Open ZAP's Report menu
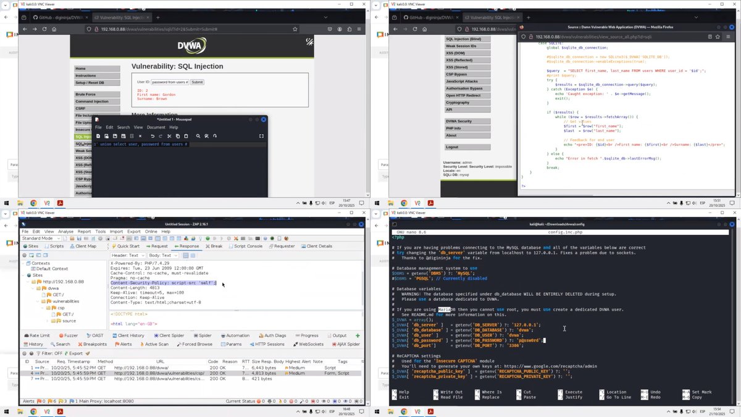 (x=84, y=232)
